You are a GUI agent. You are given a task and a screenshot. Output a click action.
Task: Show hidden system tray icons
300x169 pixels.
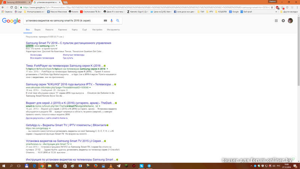[x=251, y=166]
